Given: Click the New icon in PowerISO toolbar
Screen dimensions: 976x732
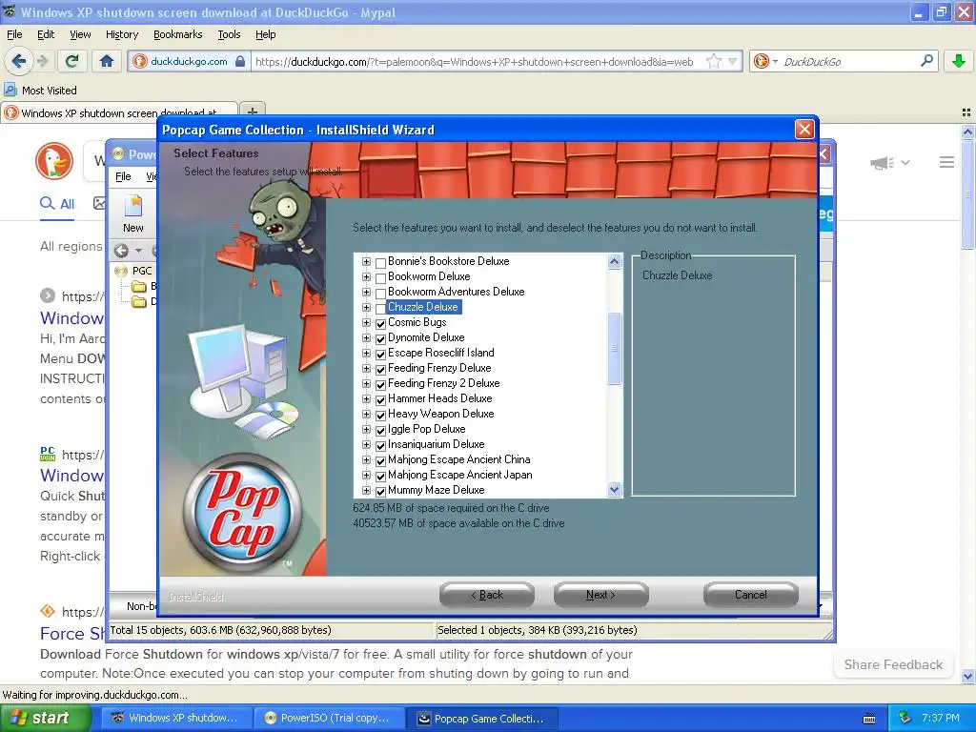Looking at the screenshot, I should click(132, 213).
